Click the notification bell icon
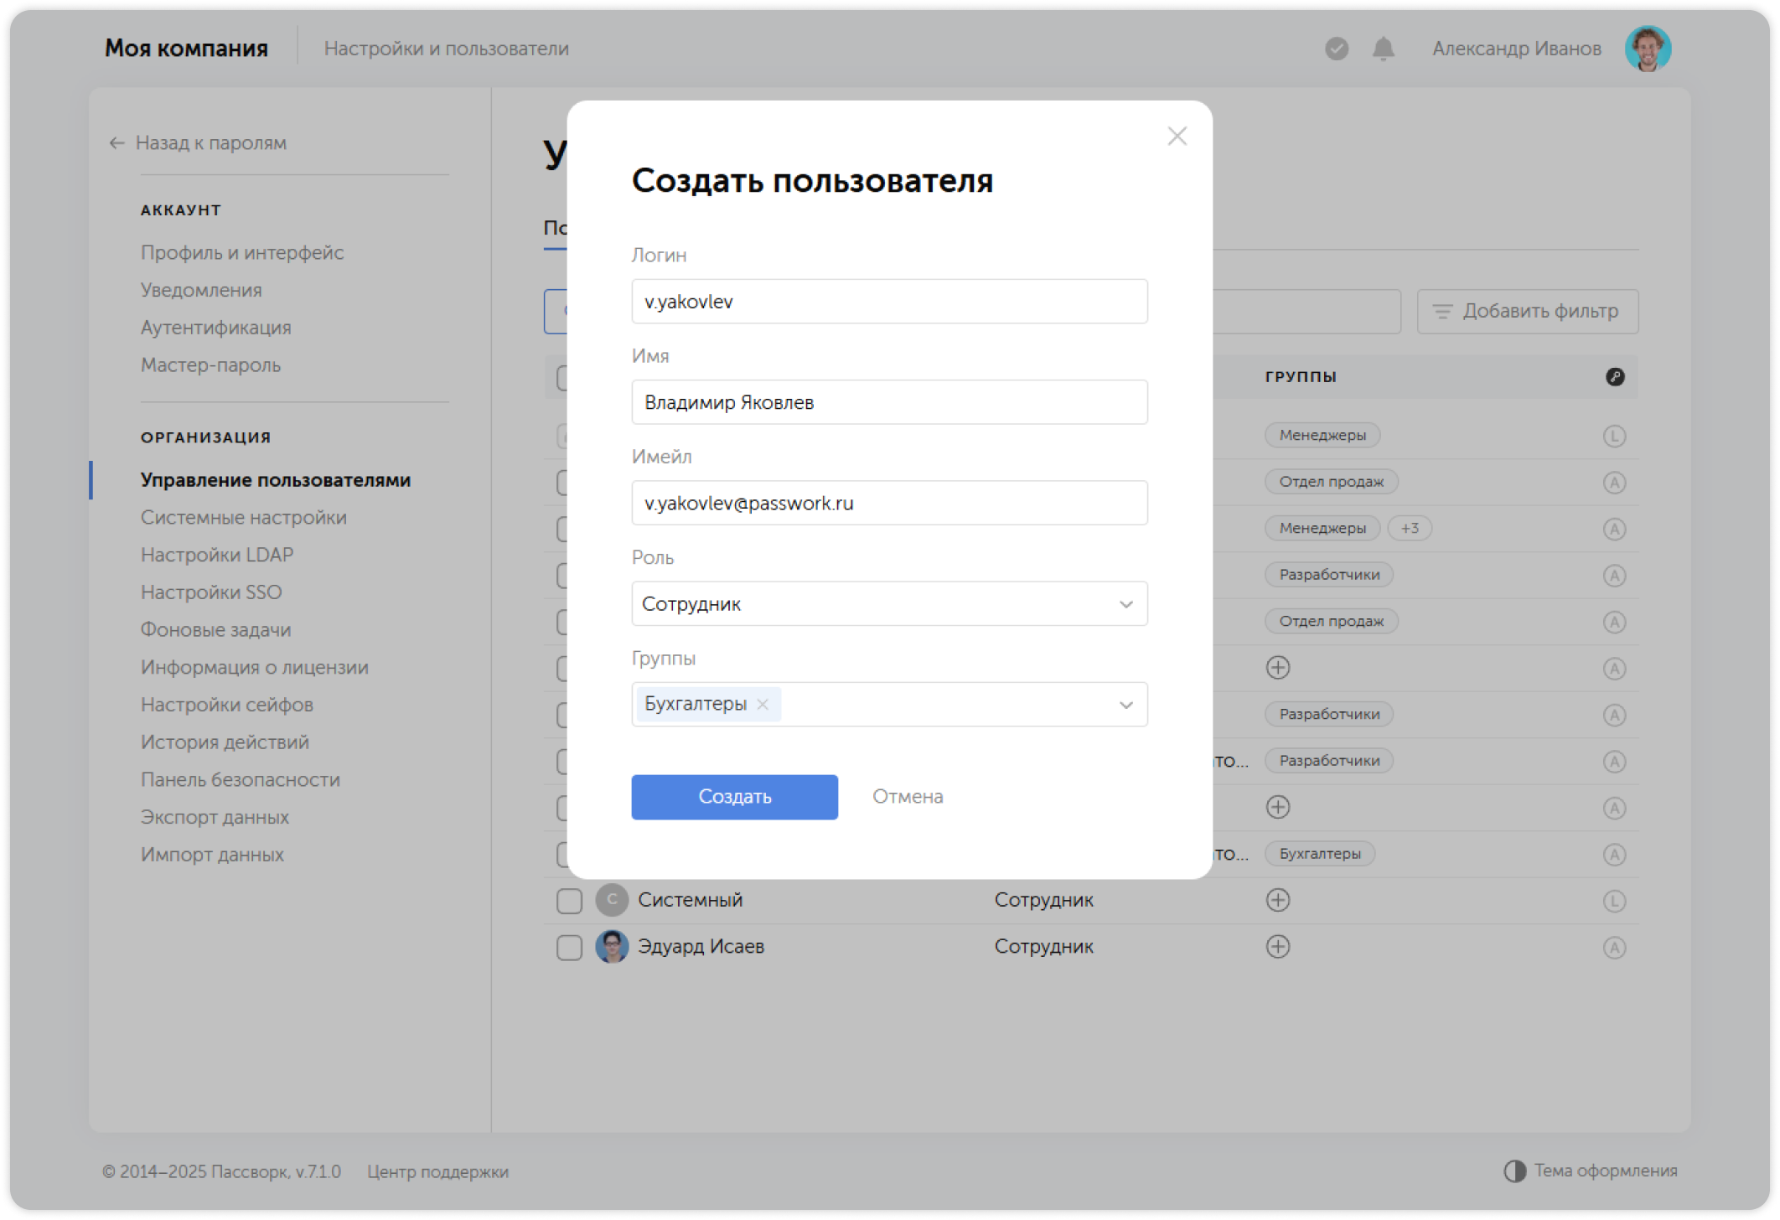1780x1220 pixels. coord(1383,49)
